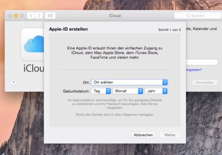This screenshot has width=222, height=155.
Task: Click the back navigation arrow
Action: 31,15
